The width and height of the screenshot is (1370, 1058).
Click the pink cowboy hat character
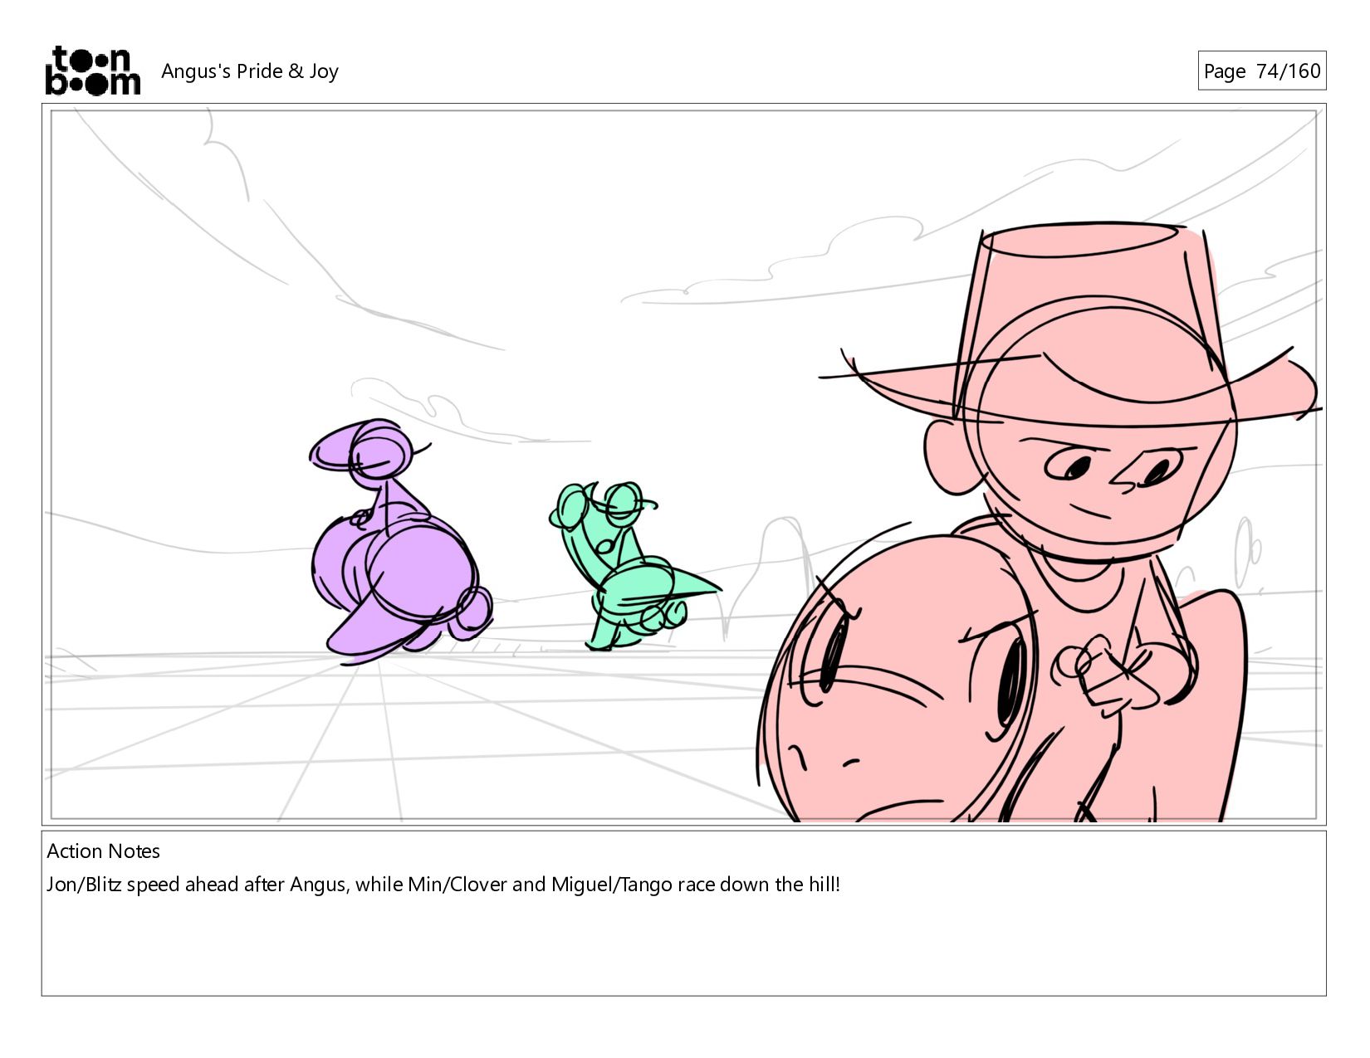(1039, 523)
